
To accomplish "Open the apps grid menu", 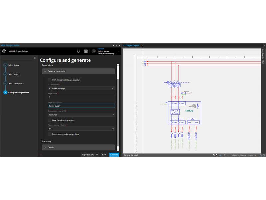I will pos(86,51).
